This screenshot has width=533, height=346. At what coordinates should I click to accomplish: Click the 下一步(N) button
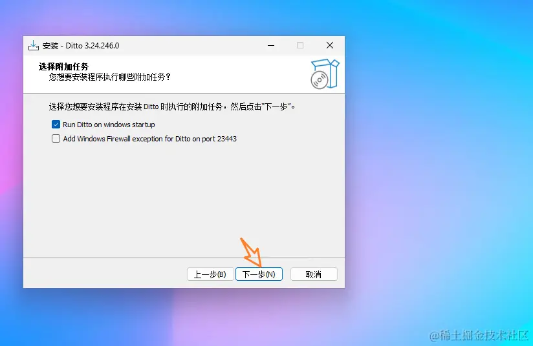[259, 274]
